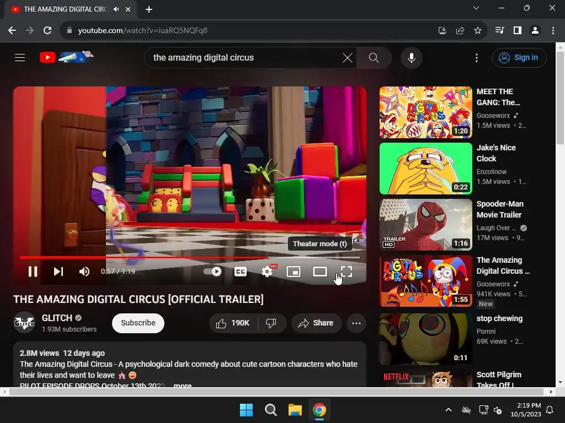This screenshot has width=565, height=423.
Task: Click the address bar URL
Action: point(143,31)
